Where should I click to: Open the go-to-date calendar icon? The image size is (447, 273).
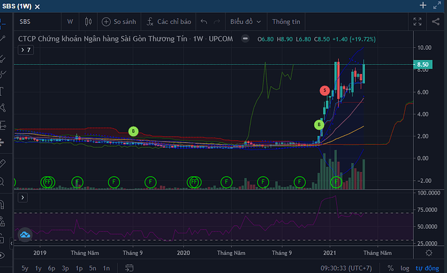tap(131, 268)
